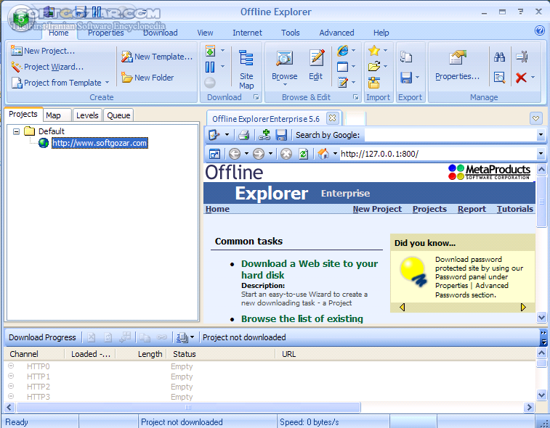Go Forward in the internal browser

coord(259,154)
